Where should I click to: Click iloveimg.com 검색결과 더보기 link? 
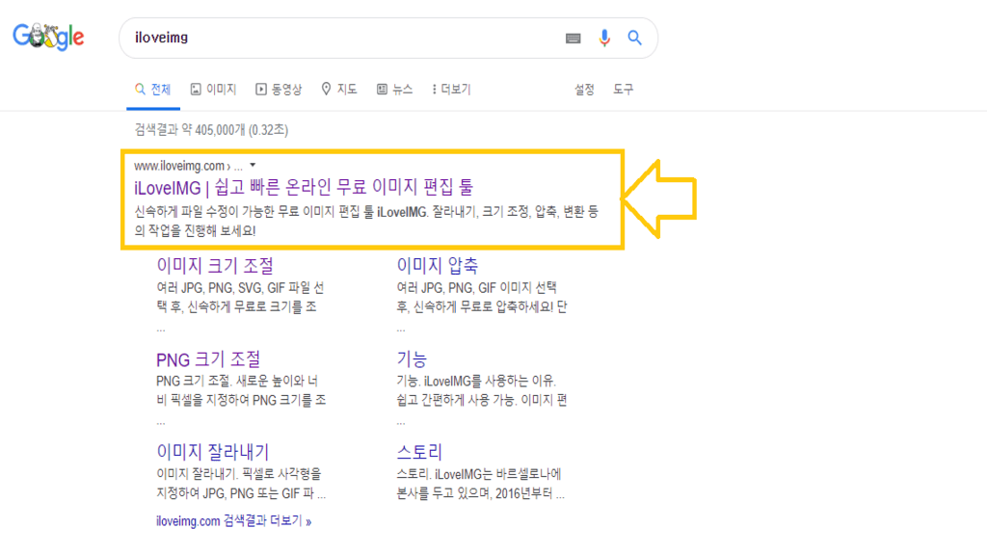pyautogui.click(x=233, y=521)
